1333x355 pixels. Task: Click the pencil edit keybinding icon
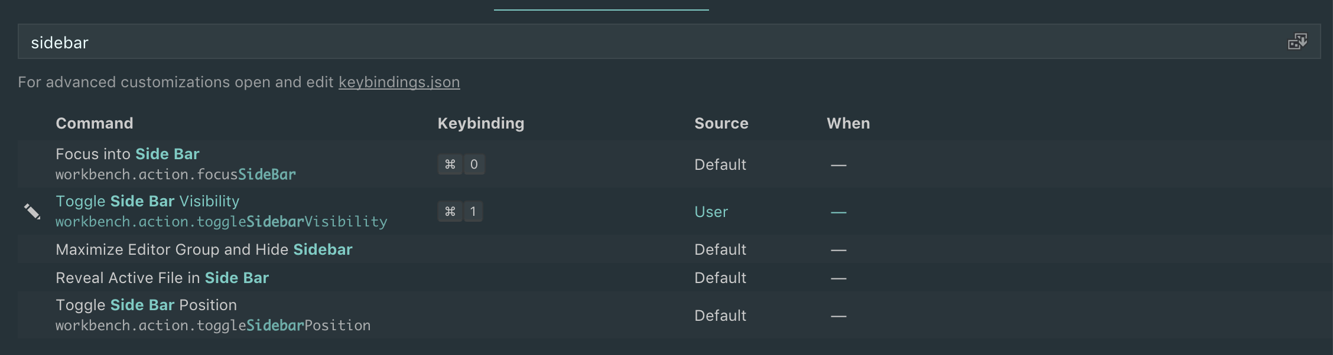click(x=32, y=211)
